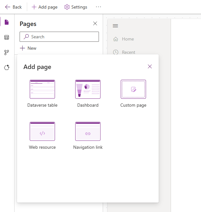Choose the Dataverse table page thumbnail

(x=42, y=89)
